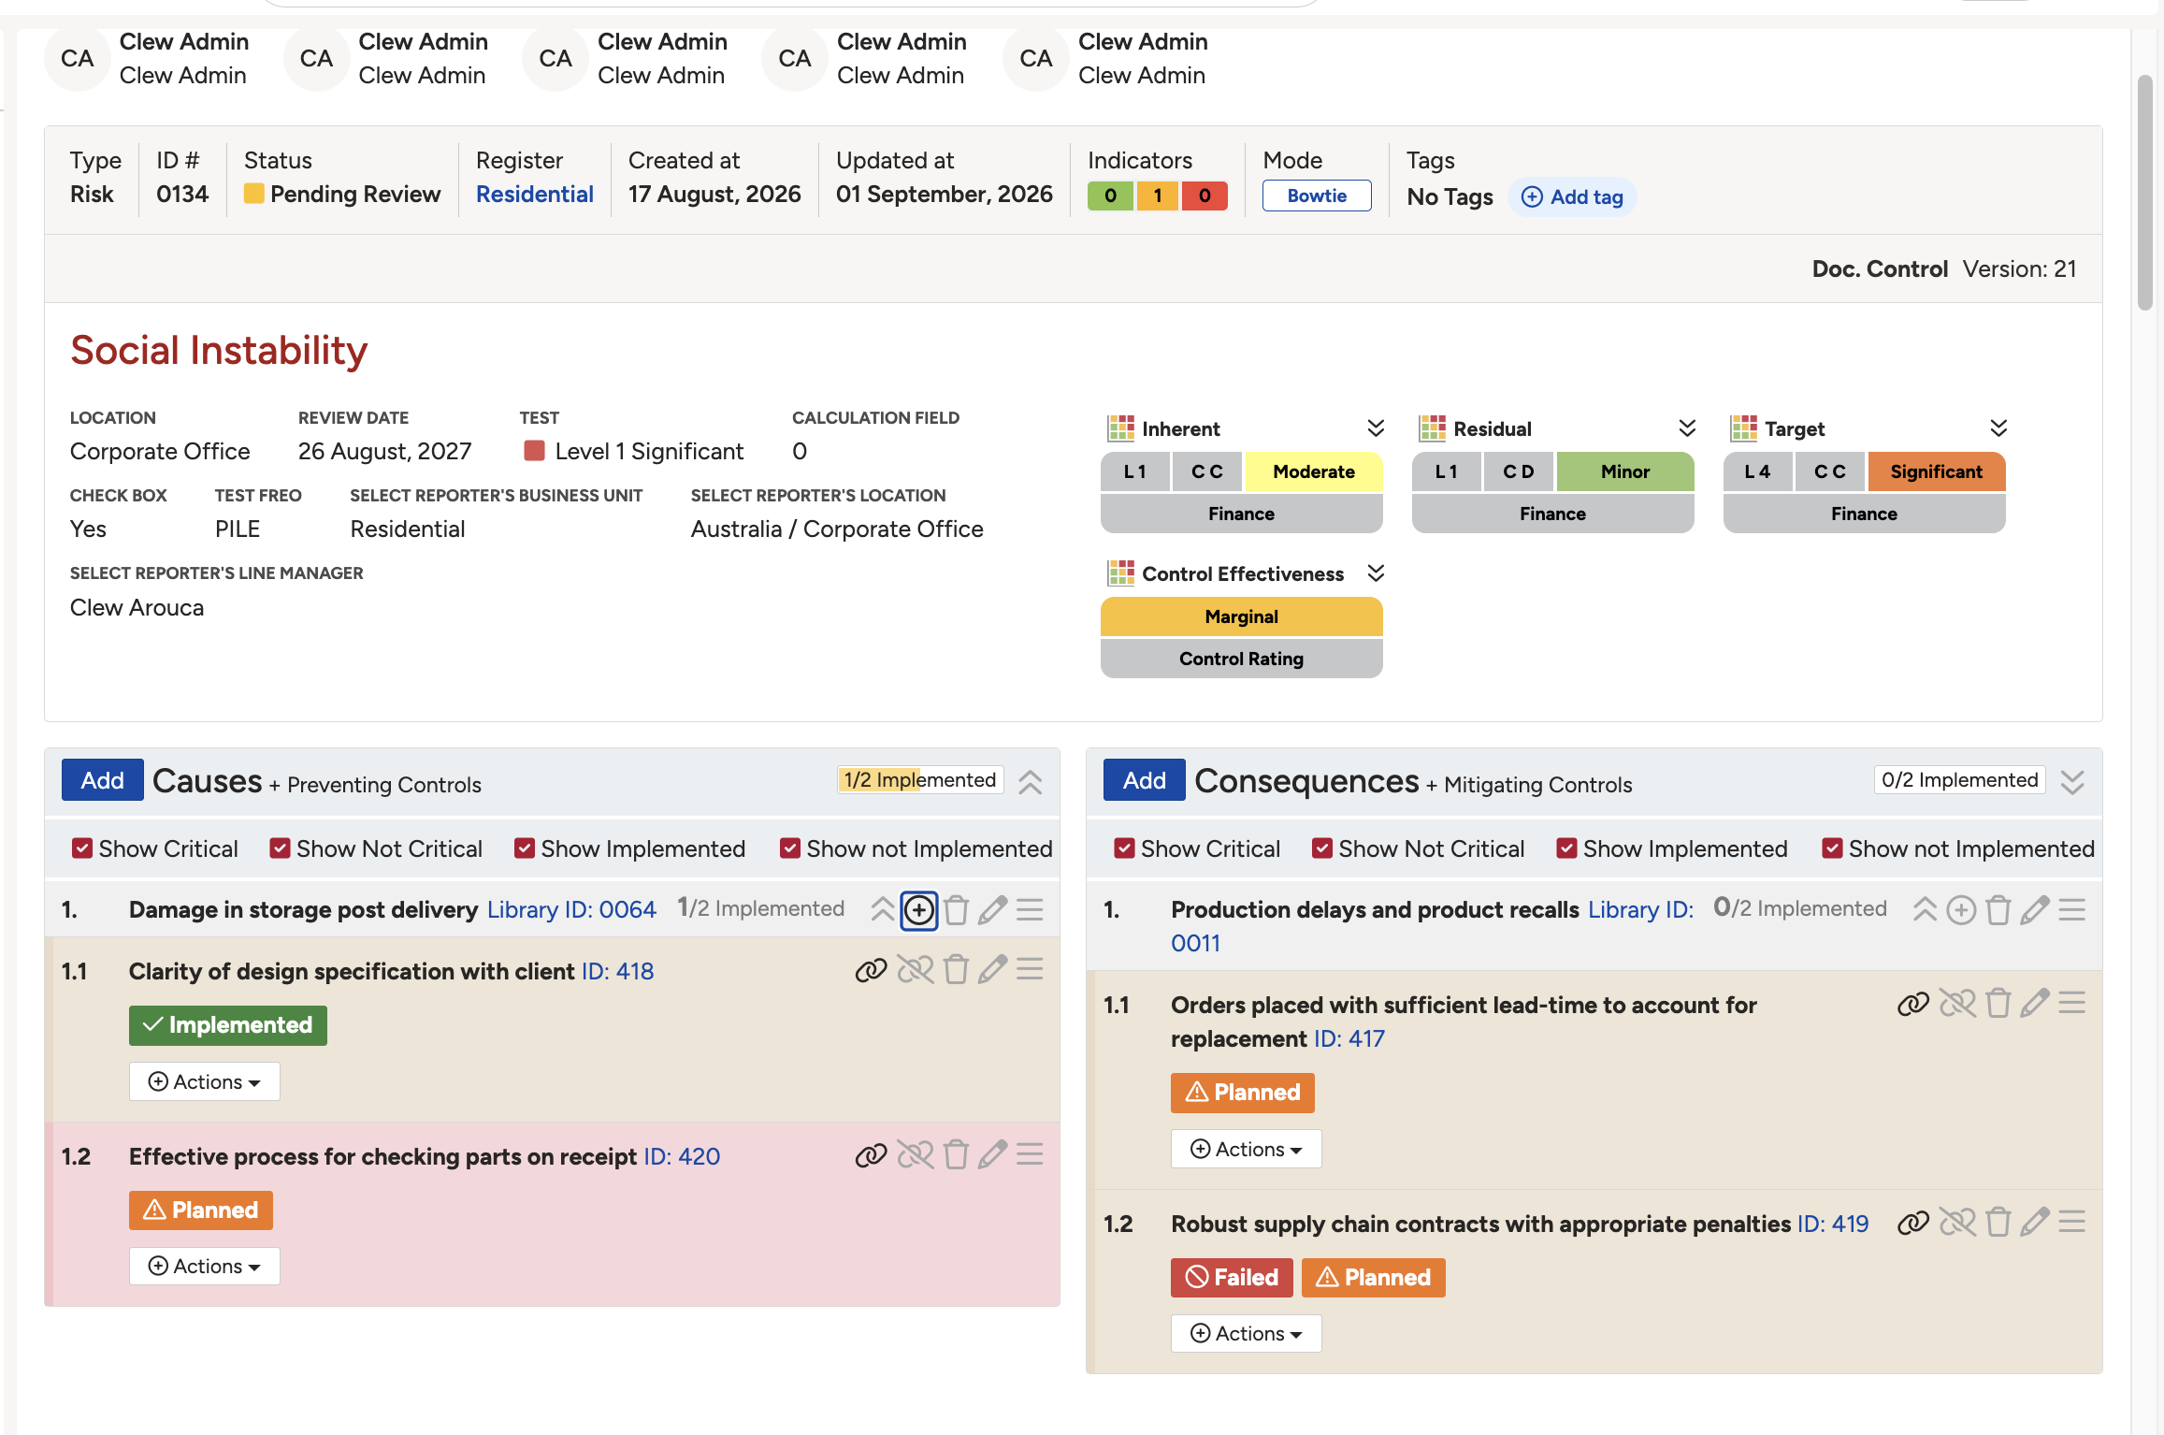Image resolution: width=2164 pixels, height=1435 pixels.
Task: Open Actions dropdown for control 419
Action: point(1247,1333)
